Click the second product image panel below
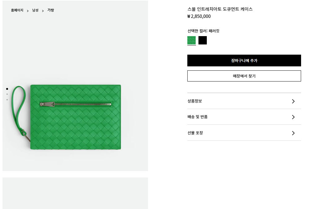 pos(75,193)
